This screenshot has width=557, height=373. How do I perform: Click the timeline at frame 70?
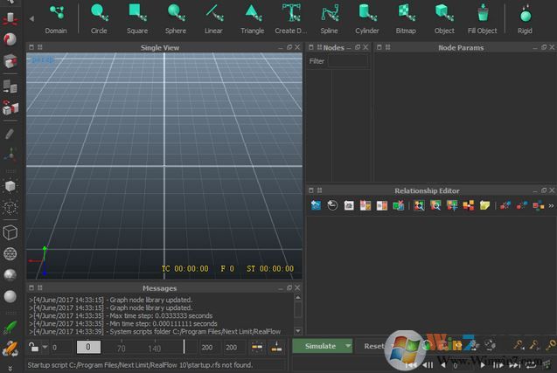click(x=121, y=347)
